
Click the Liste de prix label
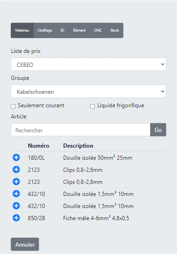pyautogui.click(x=26, y=51)
